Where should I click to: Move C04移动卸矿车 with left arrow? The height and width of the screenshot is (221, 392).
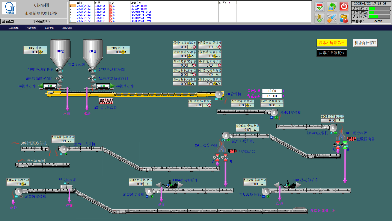pos(158,185)
